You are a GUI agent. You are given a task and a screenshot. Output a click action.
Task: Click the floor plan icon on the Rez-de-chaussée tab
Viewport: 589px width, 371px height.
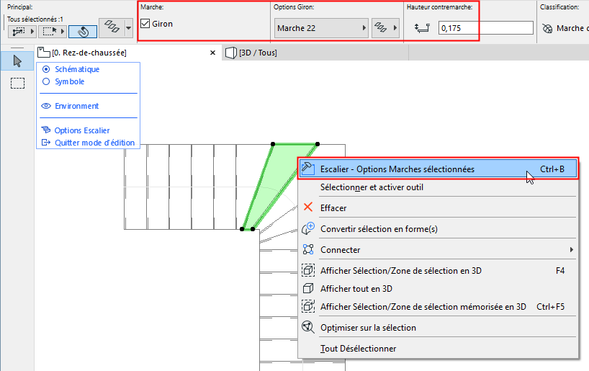point(44,53)
